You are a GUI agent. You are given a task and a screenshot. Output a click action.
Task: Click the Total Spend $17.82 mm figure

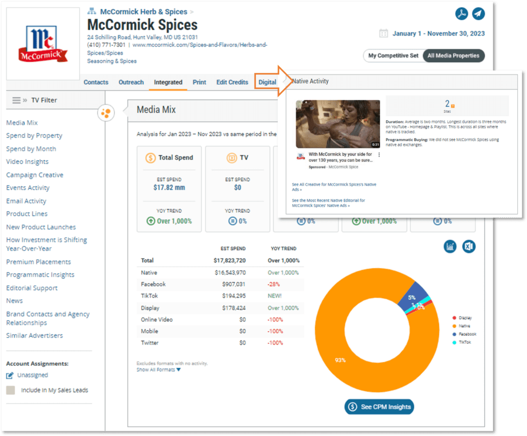pos(169,188)
